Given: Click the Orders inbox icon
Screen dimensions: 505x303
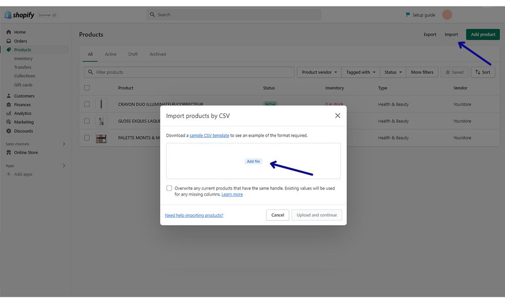Looking at the screenshot, I should point(9,41).
